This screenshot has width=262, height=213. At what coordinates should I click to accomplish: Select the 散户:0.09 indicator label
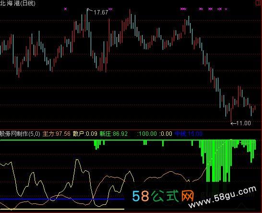pos(85,134)
